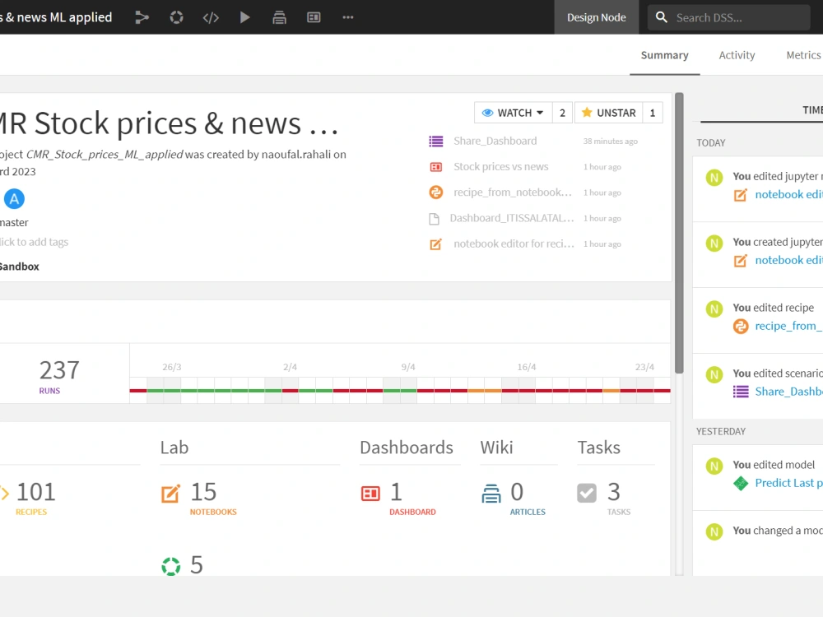Open Dashboard_ITISSALATAL recent item
The height and width of the screenshot is (617, 823).
point(511,218)
